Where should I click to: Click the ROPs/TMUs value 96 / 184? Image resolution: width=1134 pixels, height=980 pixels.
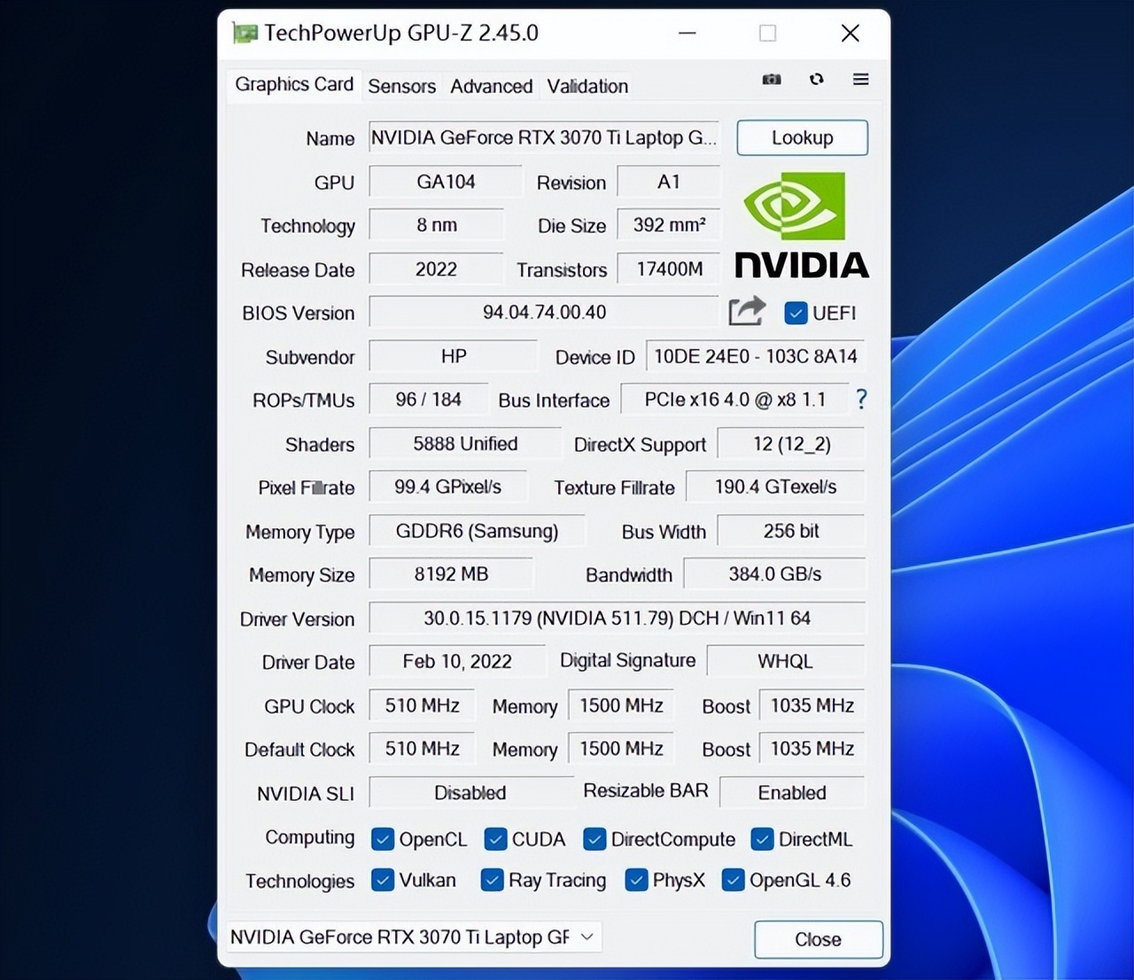429,400
